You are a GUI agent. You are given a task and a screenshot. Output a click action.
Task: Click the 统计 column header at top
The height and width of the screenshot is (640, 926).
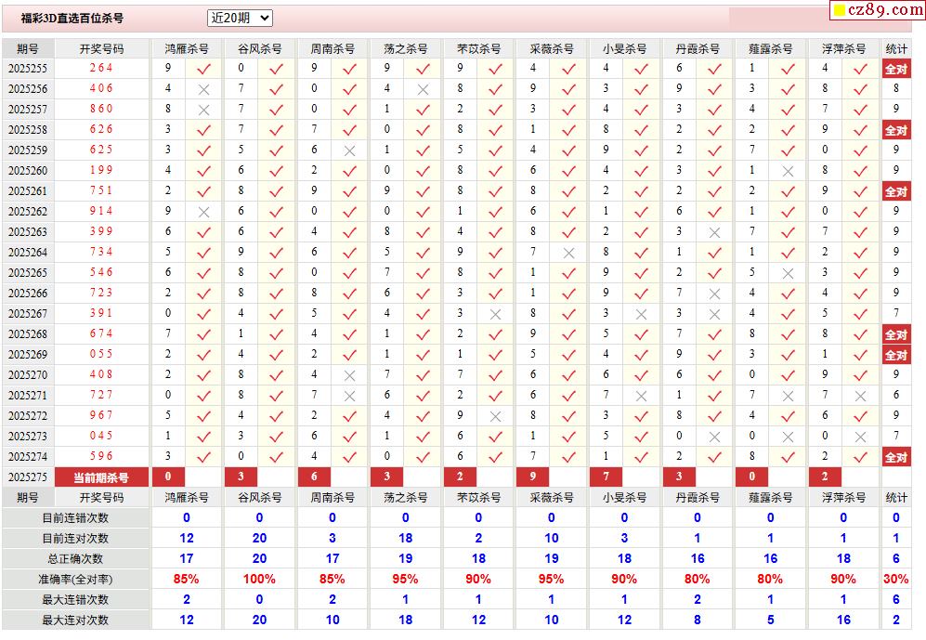[895, 48]
